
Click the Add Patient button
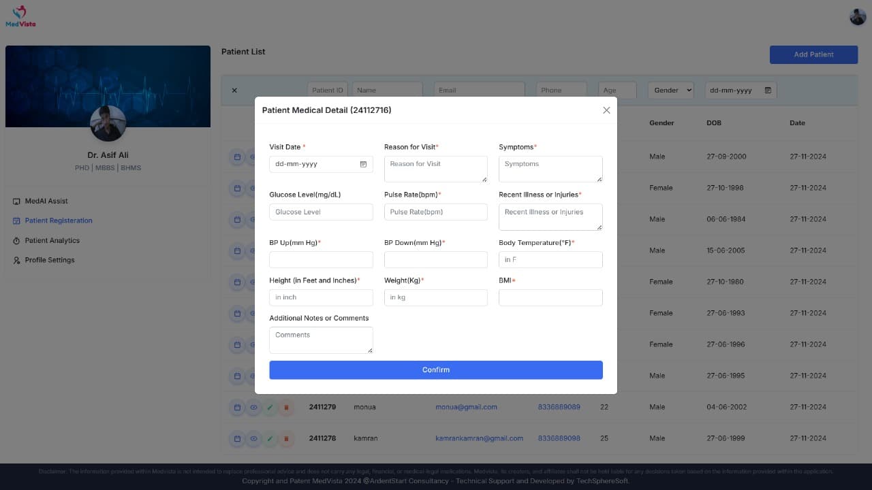pos(813,54)
